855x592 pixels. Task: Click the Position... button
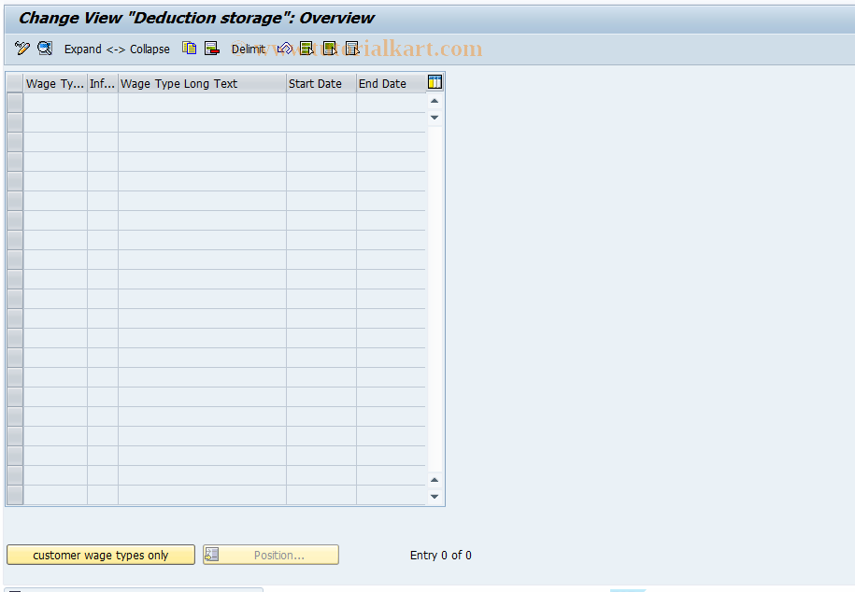click(271, 555)
